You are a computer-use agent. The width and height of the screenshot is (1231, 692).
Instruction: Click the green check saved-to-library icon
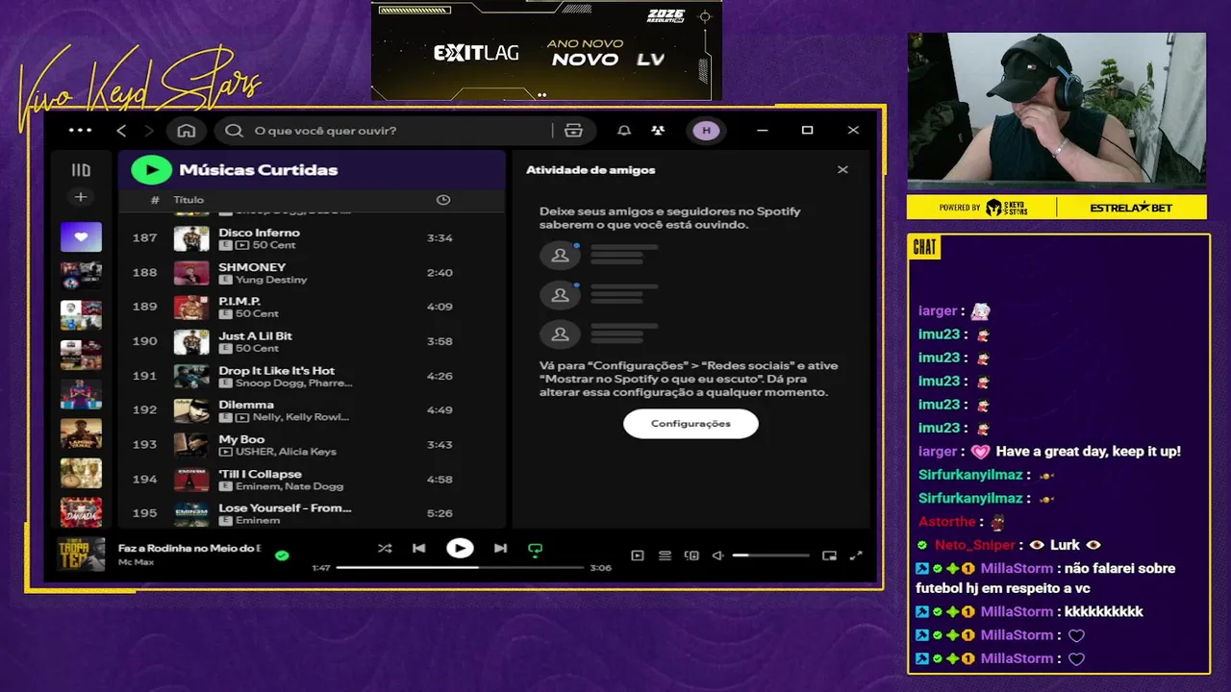[x=282, y=556]
